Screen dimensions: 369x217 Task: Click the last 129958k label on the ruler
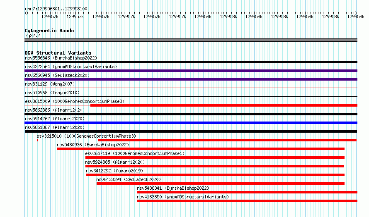[x=356, y=17]
